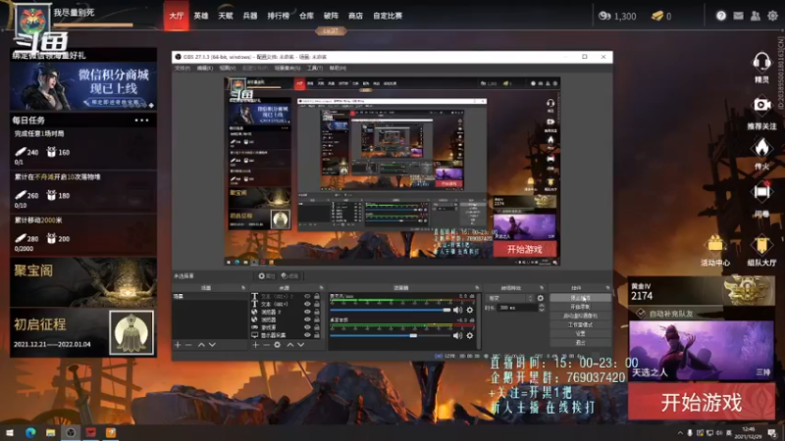Screen dimensions: 785x441
Task: Click the 传火 flame icon
Action: click(761, 148)
